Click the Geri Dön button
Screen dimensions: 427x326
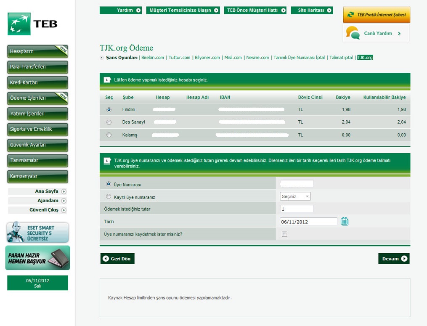pyautogui.click(x=117, y=259)
